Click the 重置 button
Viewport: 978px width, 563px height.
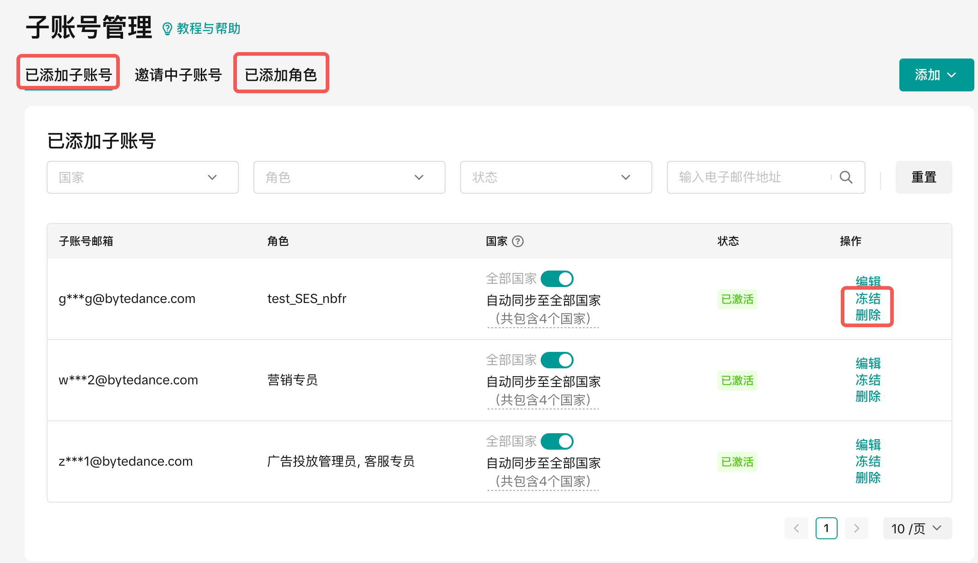(924, 177)
